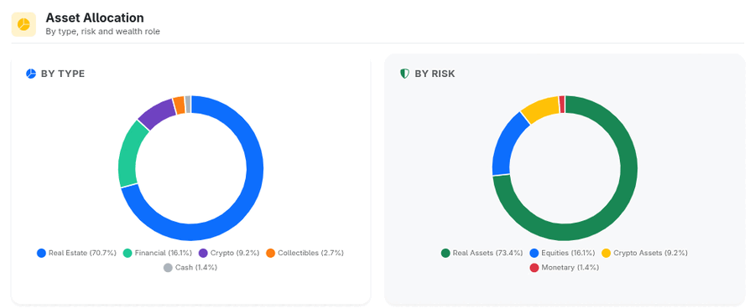
Task: Click the orange Collectibles donut segment
Action: 180,105
